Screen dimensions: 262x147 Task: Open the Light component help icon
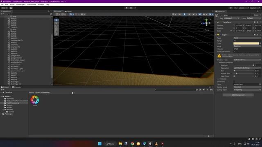255,35
